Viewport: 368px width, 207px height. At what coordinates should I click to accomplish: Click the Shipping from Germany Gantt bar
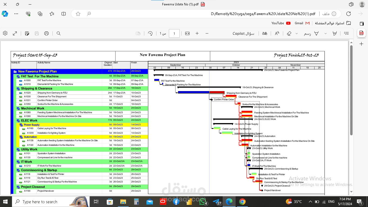(x=201, y=92)
